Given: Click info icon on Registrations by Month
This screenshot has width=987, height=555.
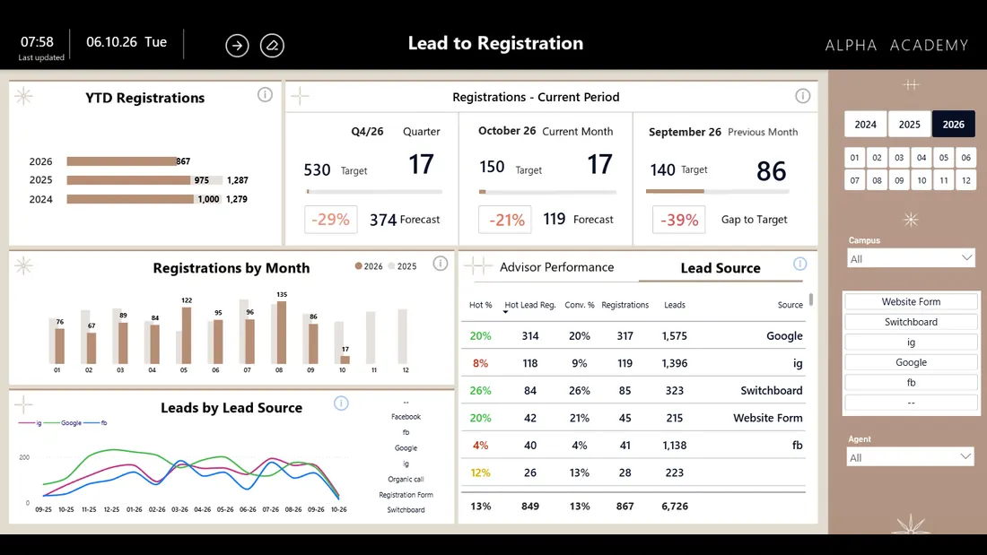Looking at the screenshot, I should 441,264.
